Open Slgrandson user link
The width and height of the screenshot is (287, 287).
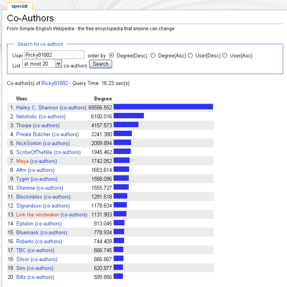pos(29,206)
